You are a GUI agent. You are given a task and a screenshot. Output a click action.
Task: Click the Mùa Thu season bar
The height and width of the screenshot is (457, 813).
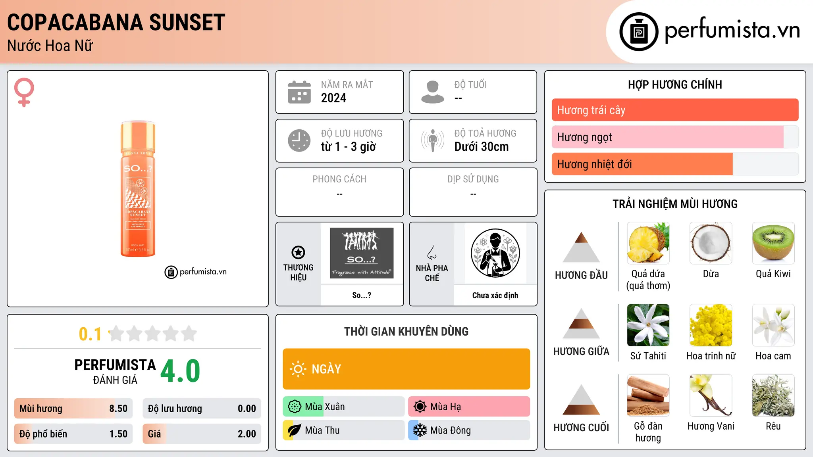point(344,430)
